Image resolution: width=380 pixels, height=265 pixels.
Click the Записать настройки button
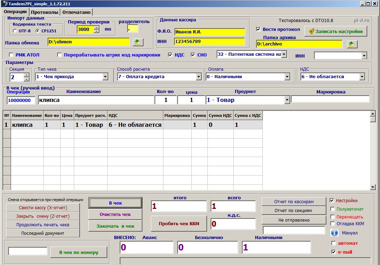tap(336, 31)
